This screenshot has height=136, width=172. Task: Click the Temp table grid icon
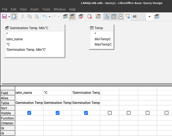[92, 28]
